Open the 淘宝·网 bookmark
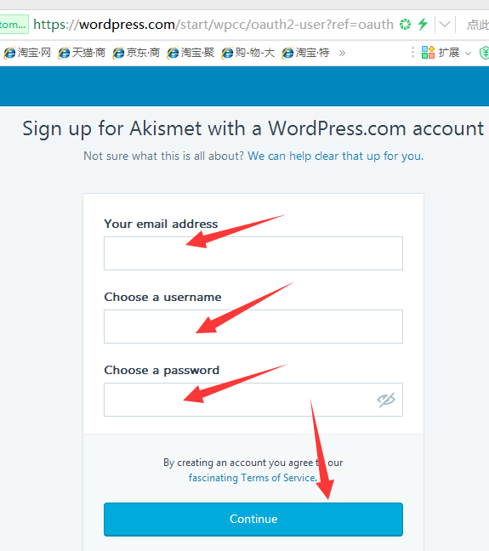 [27, 53]
